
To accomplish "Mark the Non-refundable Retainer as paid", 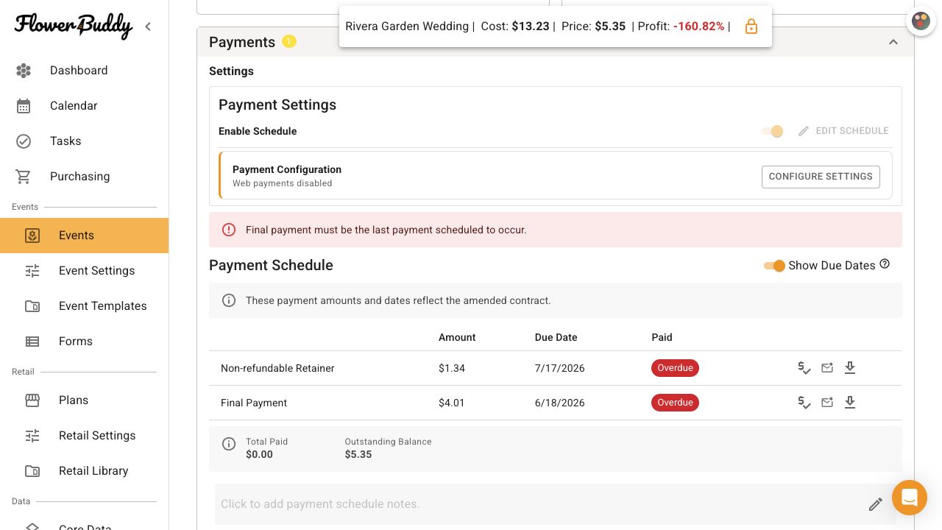I will click(804, 368).
